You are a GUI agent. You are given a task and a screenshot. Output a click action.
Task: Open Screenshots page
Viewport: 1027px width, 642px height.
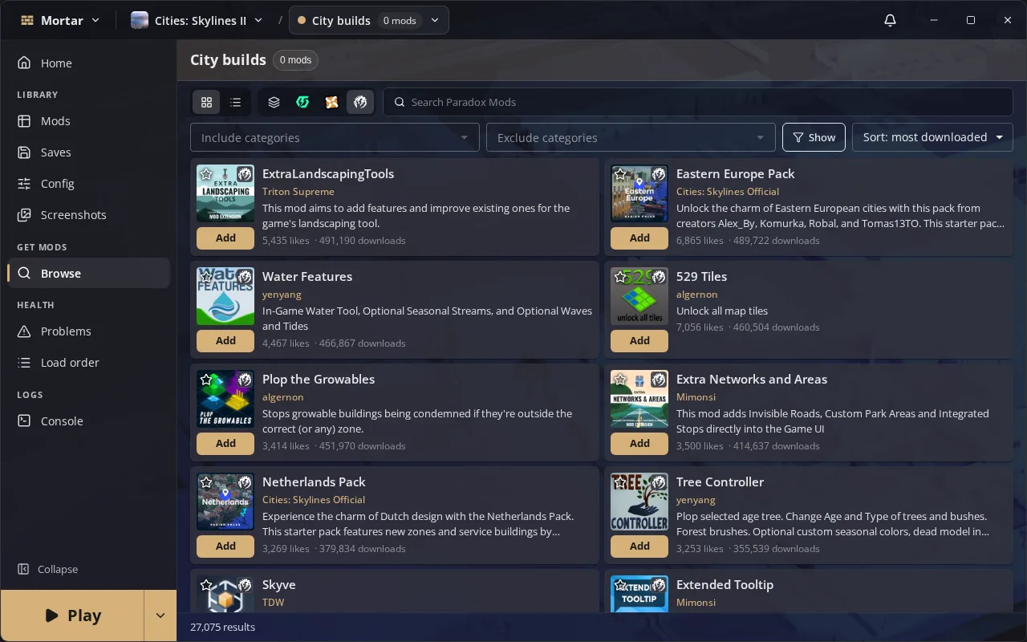point(88,214)
